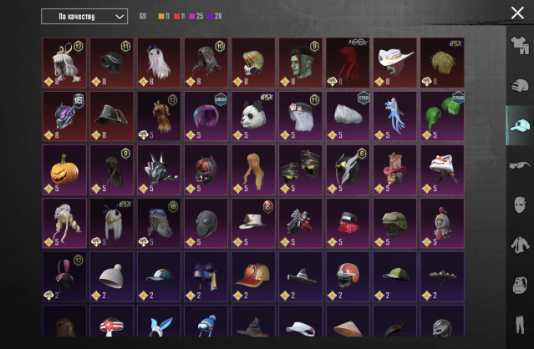Select the jacket category icon
The image size is (534, 349).
[x=520, y=245]
